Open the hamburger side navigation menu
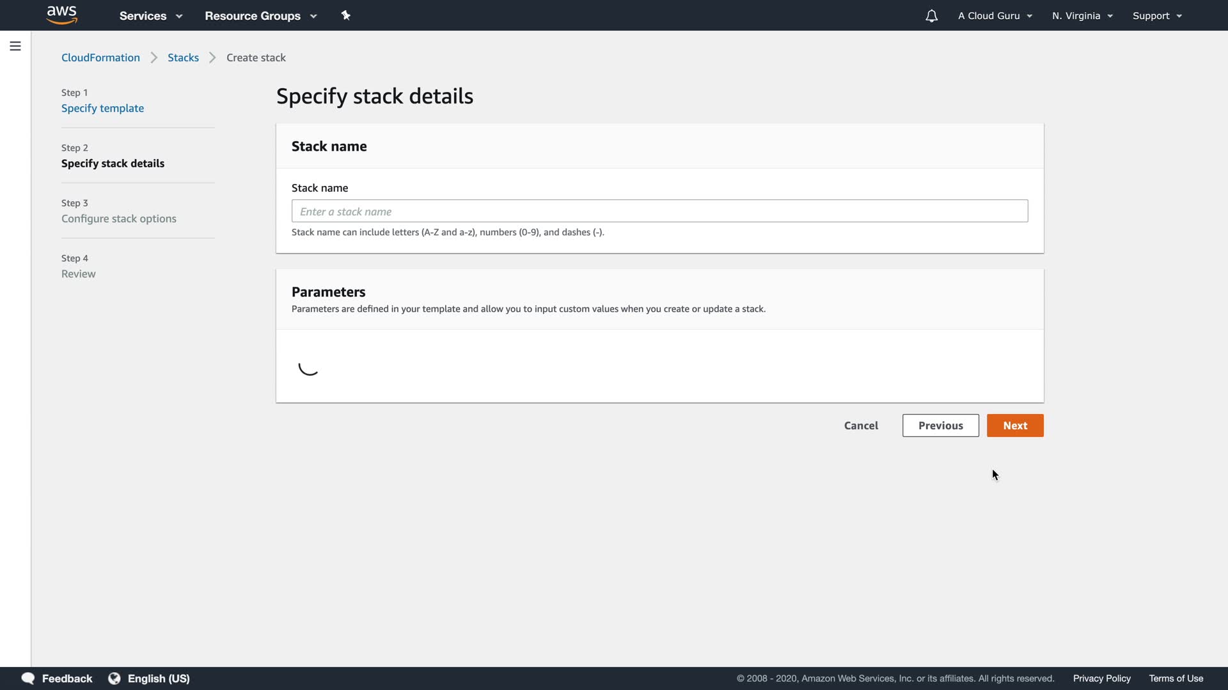 point(15,46)
